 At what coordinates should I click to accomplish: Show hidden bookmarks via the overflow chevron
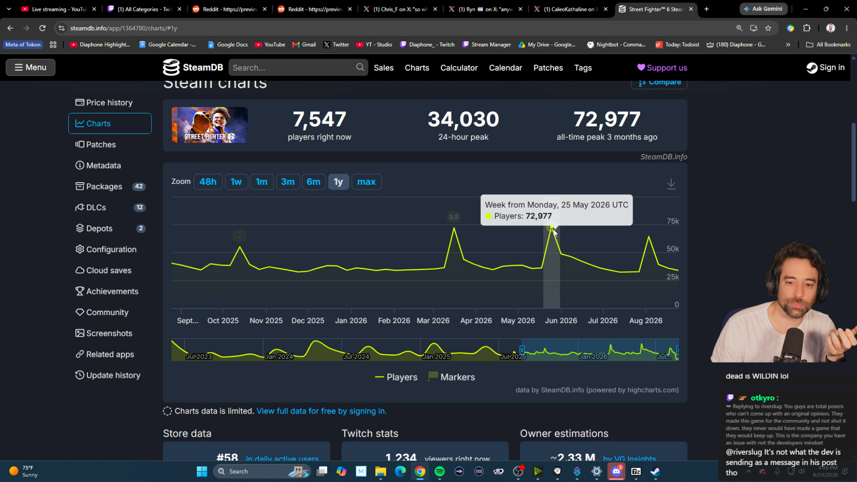(788, 45)
